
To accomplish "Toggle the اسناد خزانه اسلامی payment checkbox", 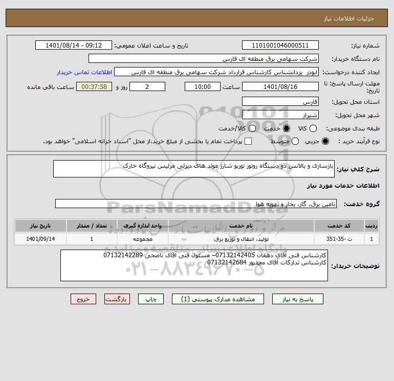I will (248, 141).
